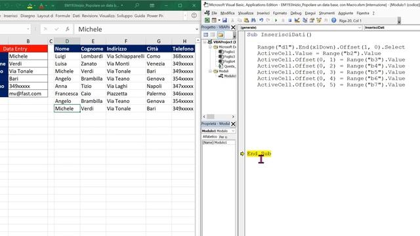Click View Object icon in Project panel

(213, 35)
